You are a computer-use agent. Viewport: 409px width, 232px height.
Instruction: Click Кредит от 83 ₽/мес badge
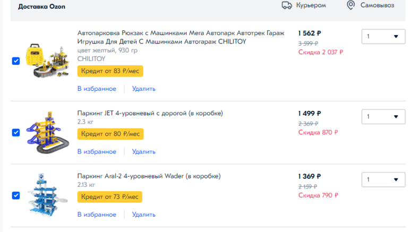(x=110, y=71)
